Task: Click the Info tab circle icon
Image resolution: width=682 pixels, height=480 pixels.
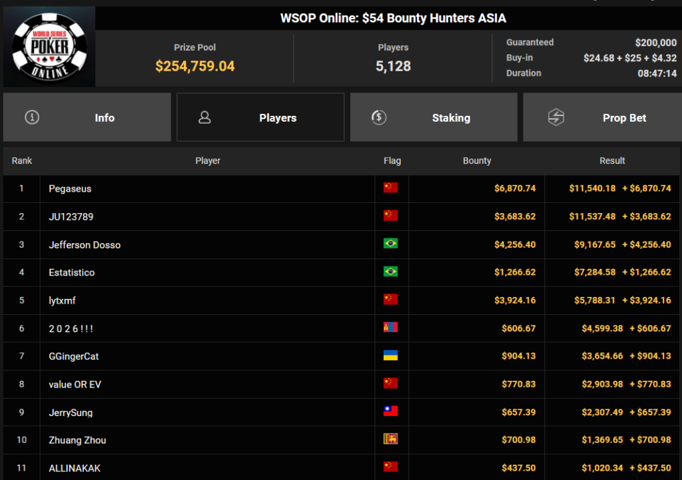Action: (x=32, y=117)
